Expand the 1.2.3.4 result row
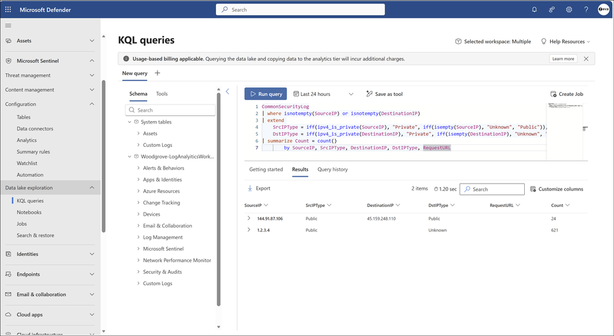Viewport: 614px width, 336px height. coord(249,230)
